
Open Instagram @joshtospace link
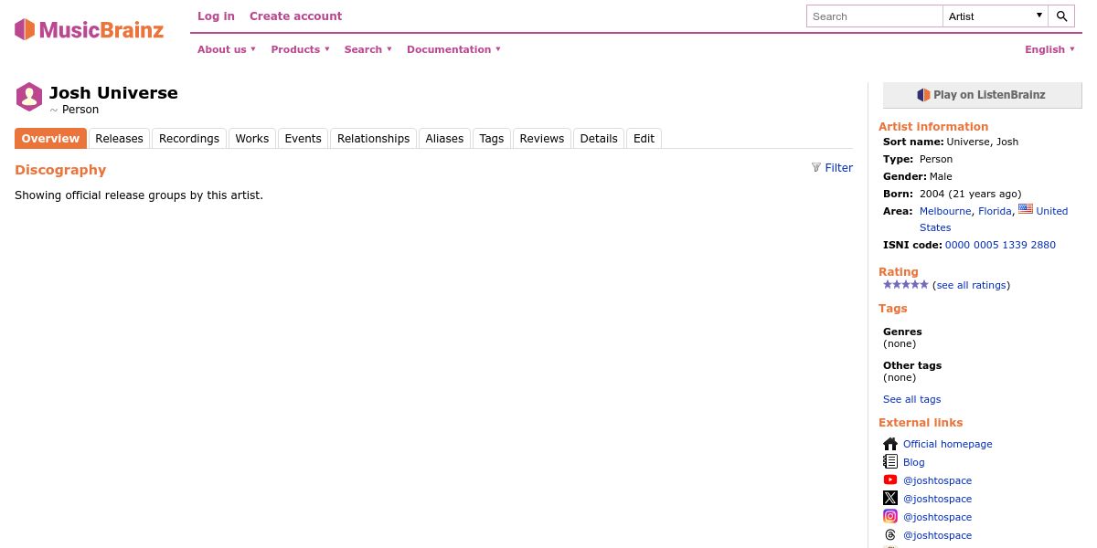click(x=937, y=517)
